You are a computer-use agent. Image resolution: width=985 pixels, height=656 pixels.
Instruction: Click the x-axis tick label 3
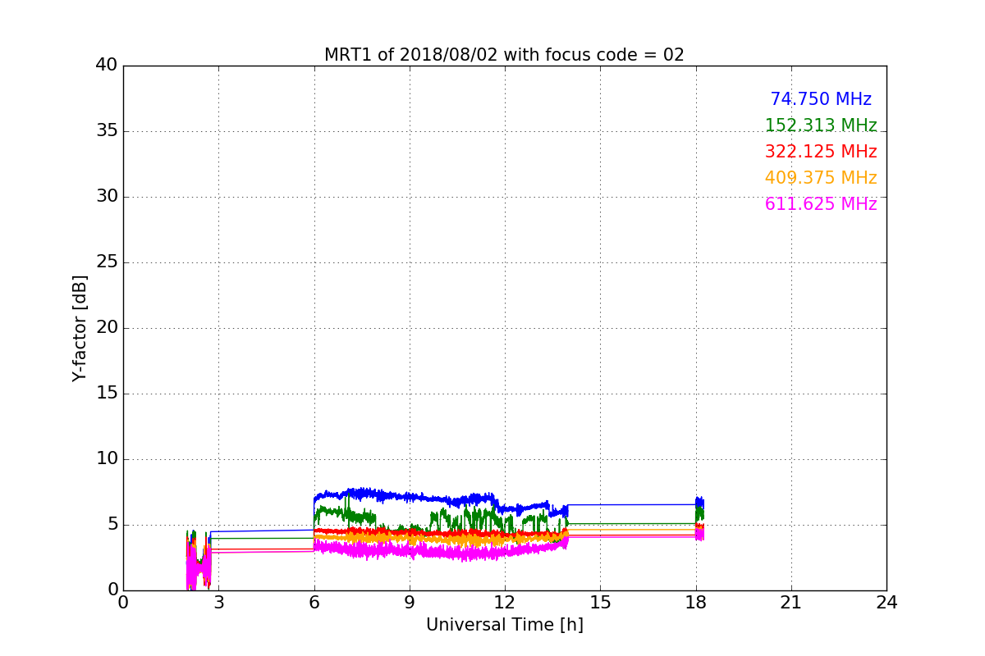(218, 602)
